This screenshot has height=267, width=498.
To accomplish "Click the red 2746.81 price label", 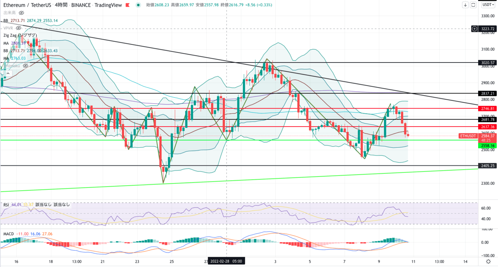I will coord(488,109).
